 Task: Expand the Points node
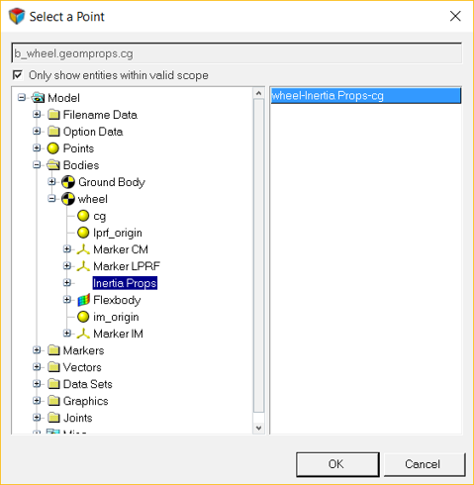[37, 148]
